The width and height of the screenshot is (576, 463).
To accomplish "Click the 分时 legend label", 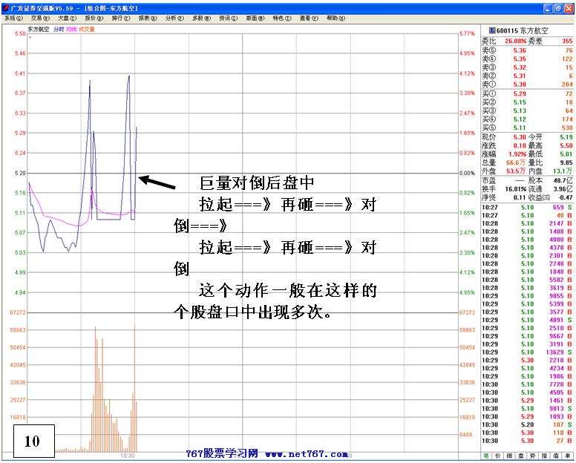I will tap(59, 30).
